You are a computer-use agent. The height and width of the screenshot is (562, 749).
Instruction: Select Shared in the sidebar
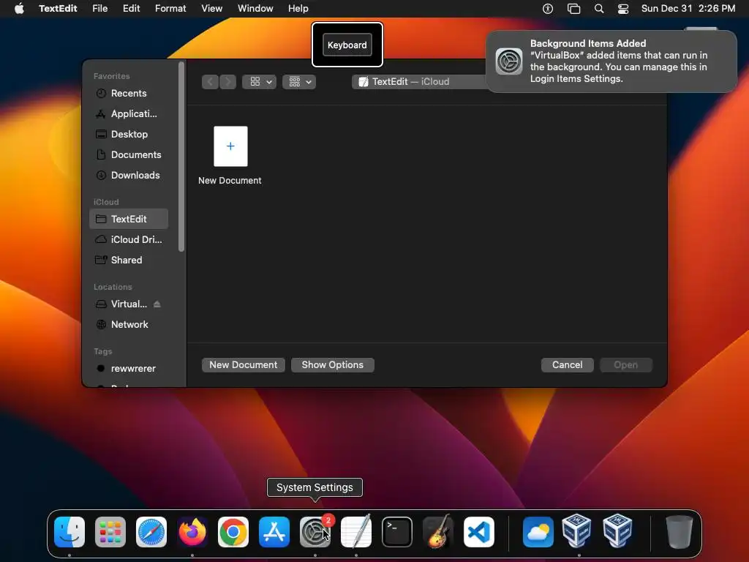tap(129, 260)
